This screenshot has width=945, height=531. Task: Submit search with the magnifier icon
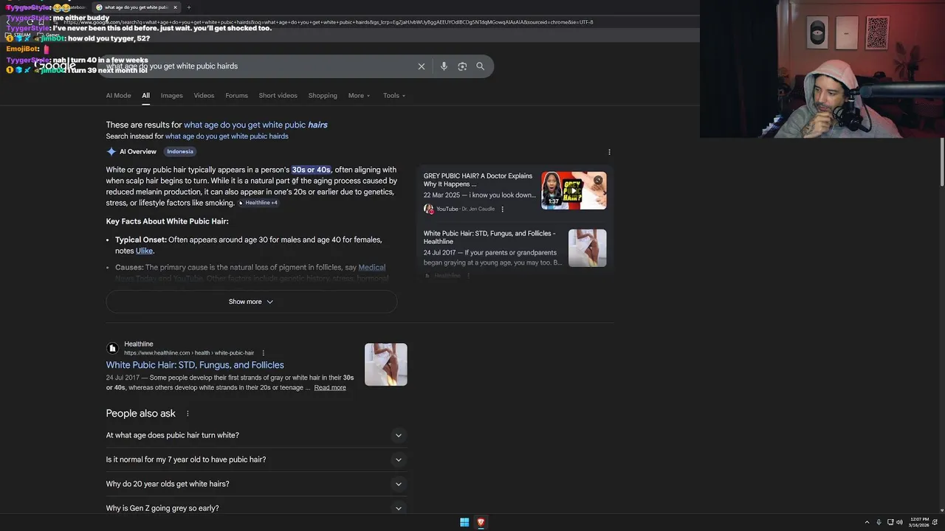[481, 66]
